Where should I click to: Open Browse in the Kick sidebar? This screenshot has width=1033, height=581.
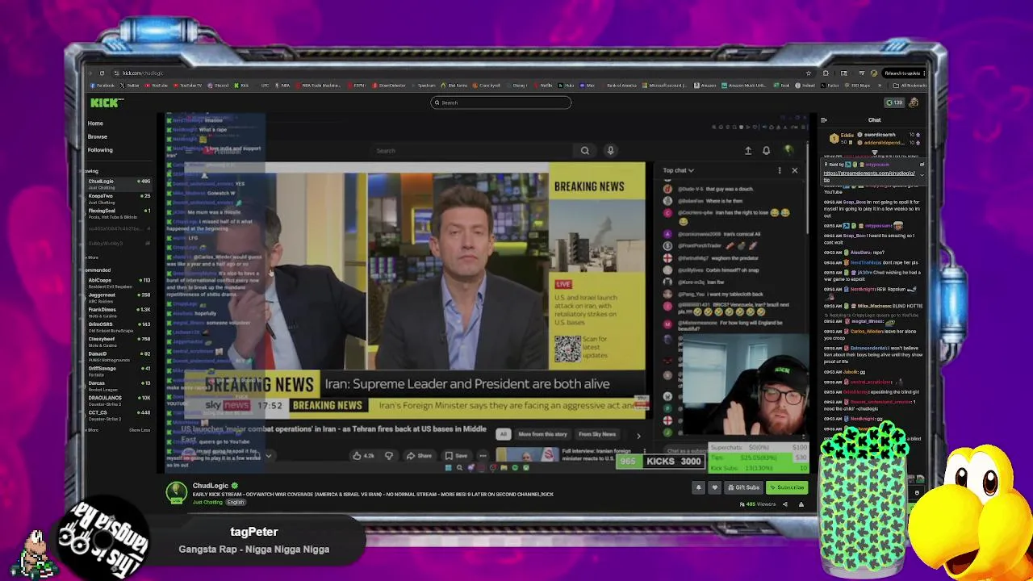click(98, 136)
